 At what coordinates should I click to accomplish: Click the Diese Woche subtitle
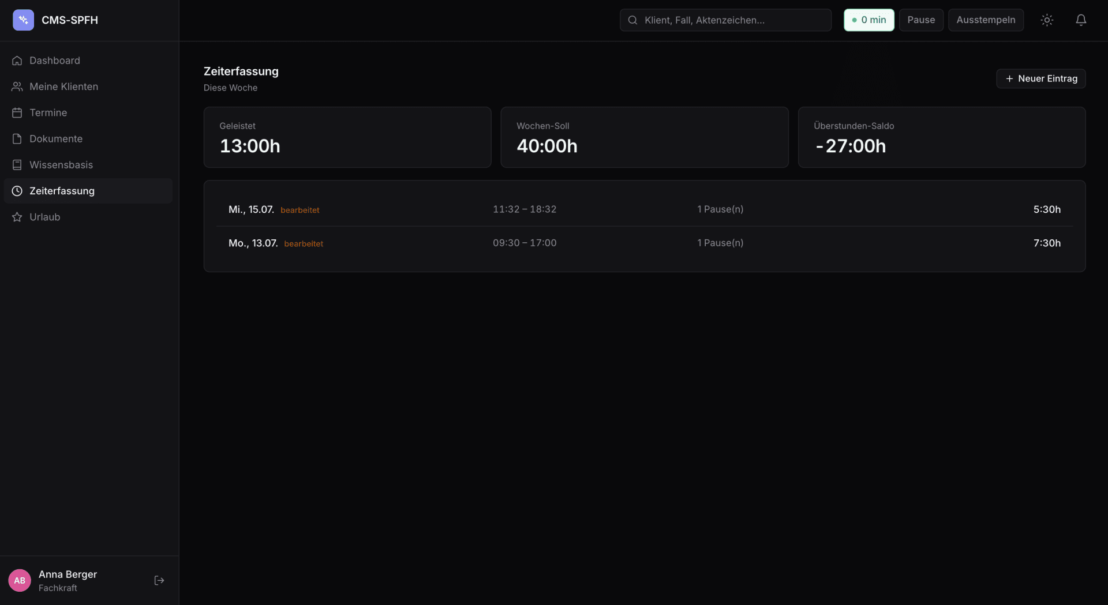click(230, 88)
